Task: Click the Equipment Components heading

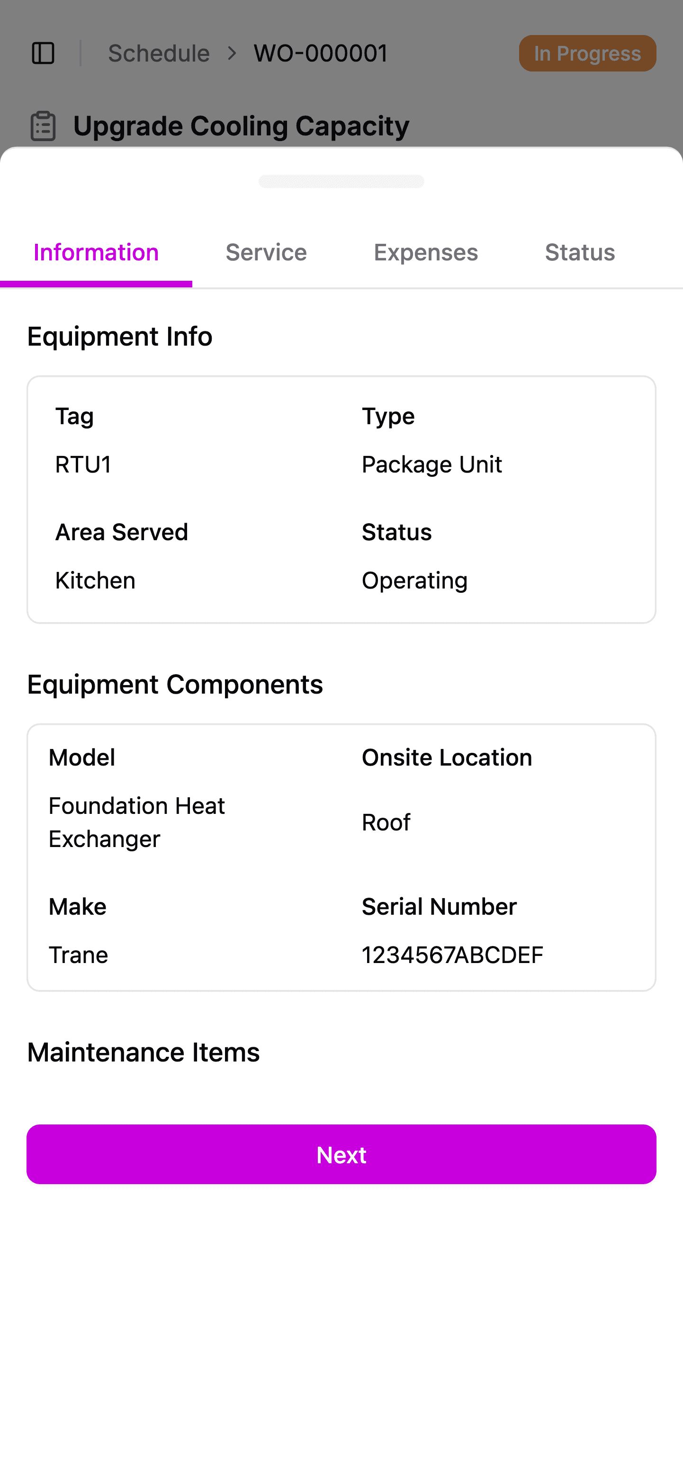Action: tap(175, 684)
